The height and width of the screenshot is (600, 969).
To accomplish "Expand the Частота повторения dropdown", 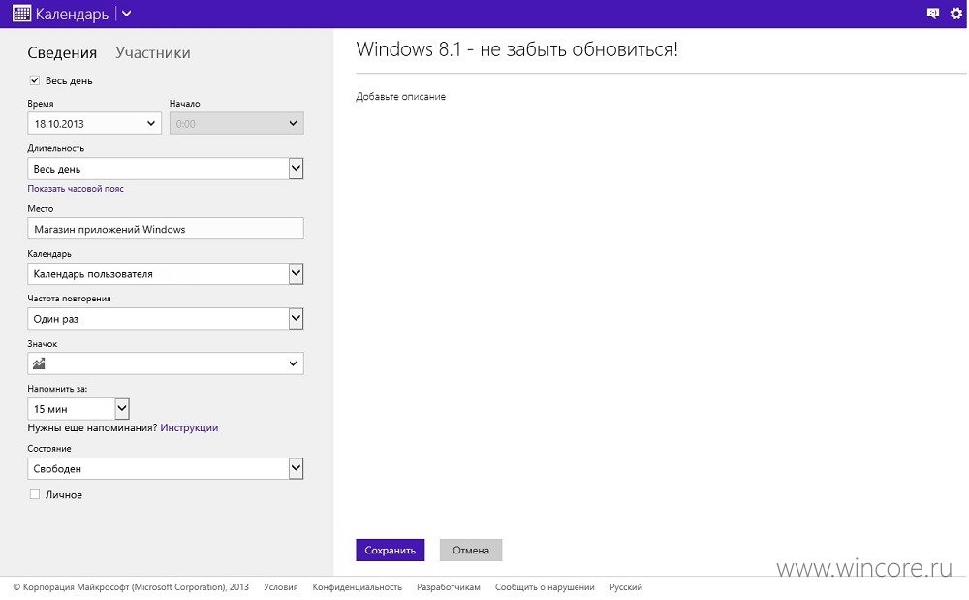I will (x=166, y=319).
